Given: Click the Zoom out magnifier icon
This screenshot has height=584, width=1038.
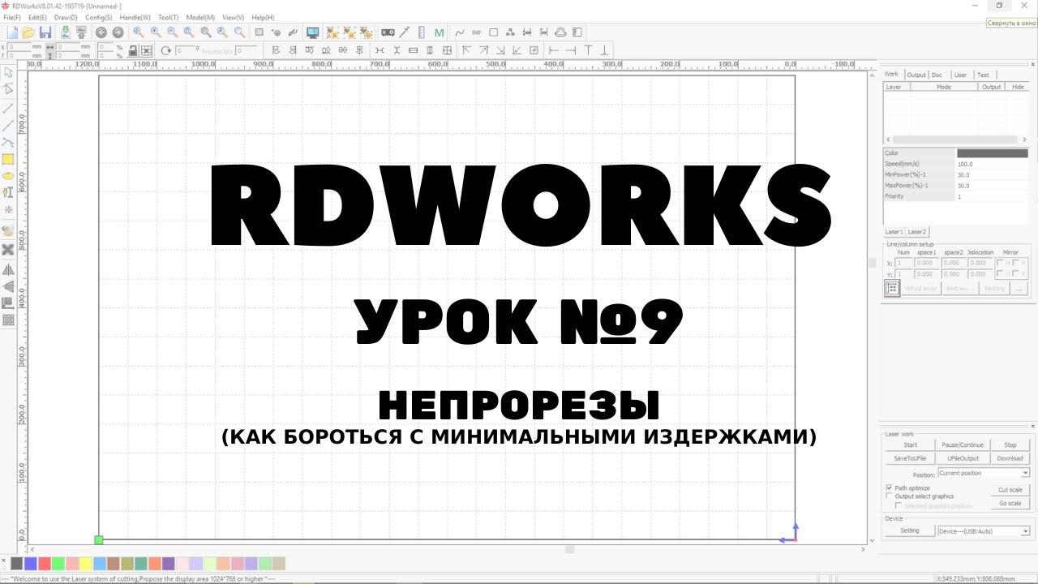Looking at the screenshot, I should pyautogui.click(x=172, y=32).
